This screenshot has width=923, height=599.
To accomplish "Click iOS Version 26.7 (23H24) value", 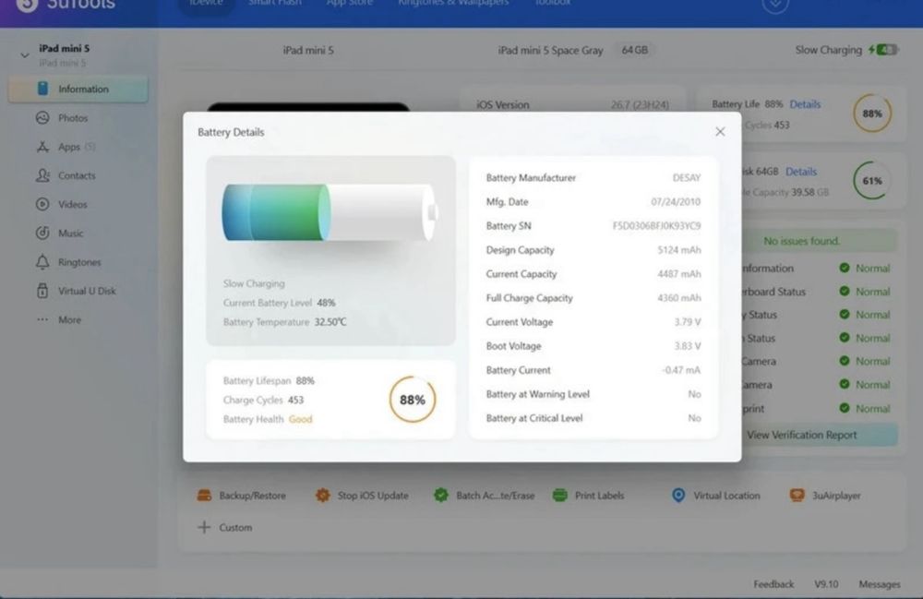I will coord(640,104).
